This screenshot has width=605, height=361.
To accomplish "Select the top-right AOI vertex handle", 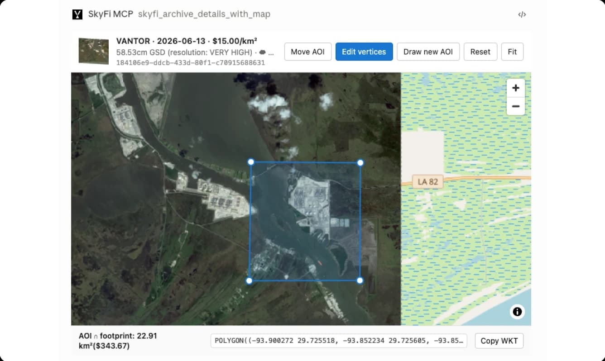I will click(x=360, y=162).
